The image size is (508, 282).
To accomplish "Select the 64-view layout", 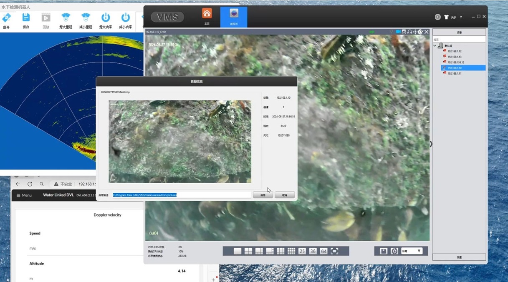I will [x=324, y=251].
